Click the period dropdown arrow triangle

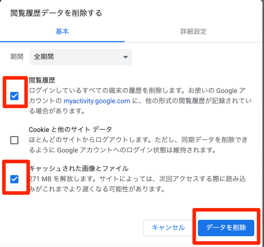(x=126, y=57)
